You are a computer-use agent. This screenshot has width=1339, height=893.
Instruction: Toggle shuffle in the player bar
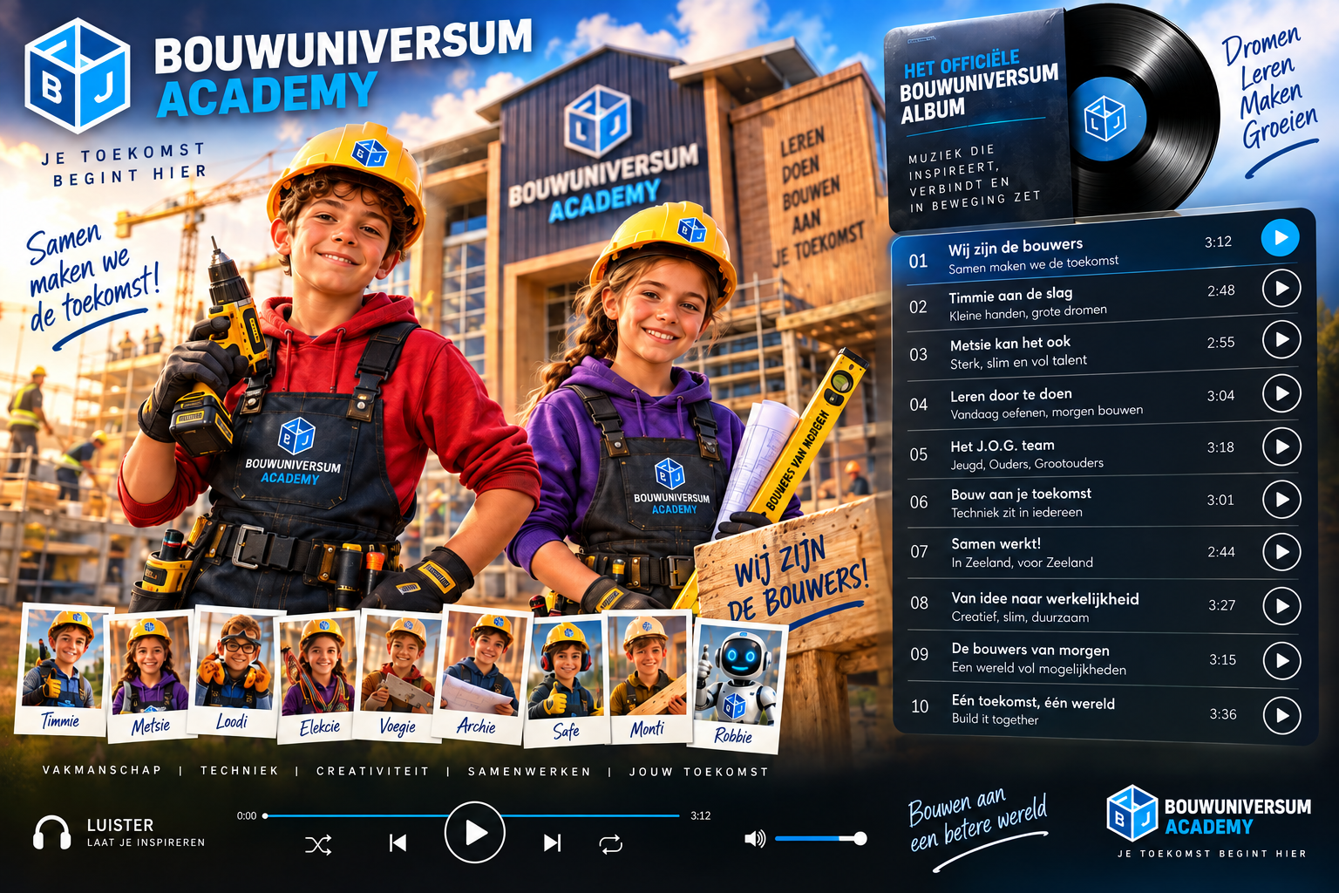tap(318, 844)
